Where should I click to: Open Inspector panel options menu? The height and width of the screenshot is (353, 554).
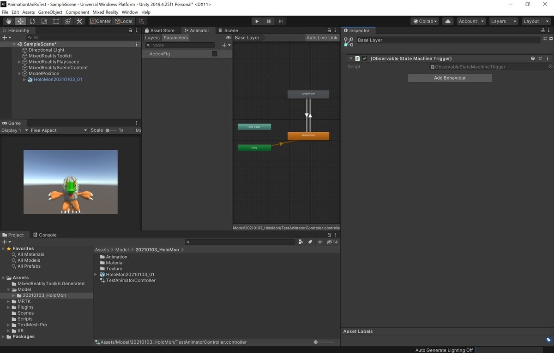pyautogui.click(x=549, y=30)
